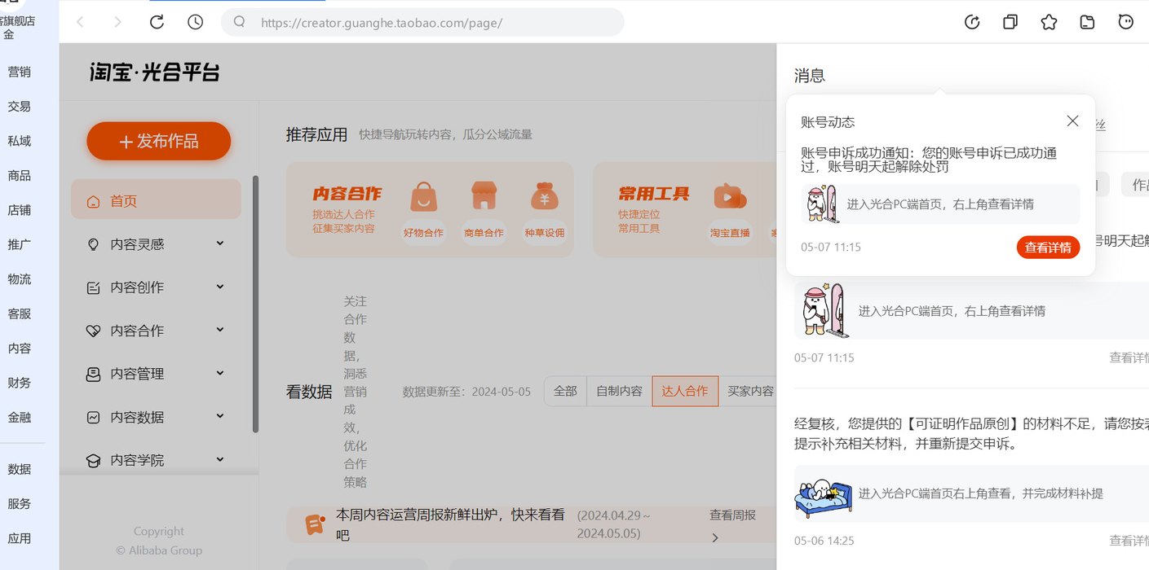Image resolution: width=1149 pixels, height=570 pixels.
Task: Bookmark the page using the star icon
Action: [1049, 22]
